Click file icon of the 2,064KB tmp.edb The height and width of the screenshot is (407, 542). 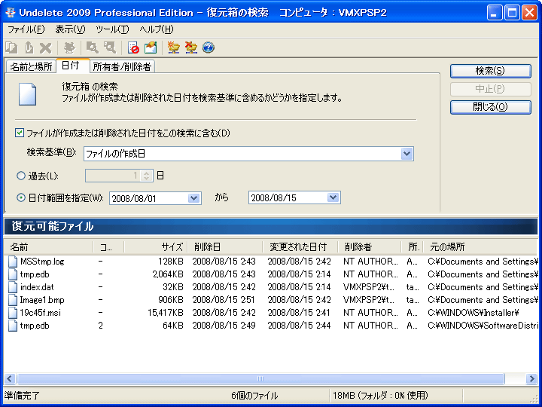pyautogui.click(x=13, y=274)
